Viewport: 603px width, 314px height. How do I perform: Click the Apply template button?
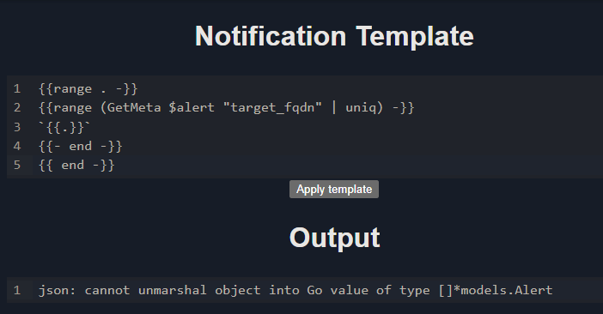[x=334, y=190]
